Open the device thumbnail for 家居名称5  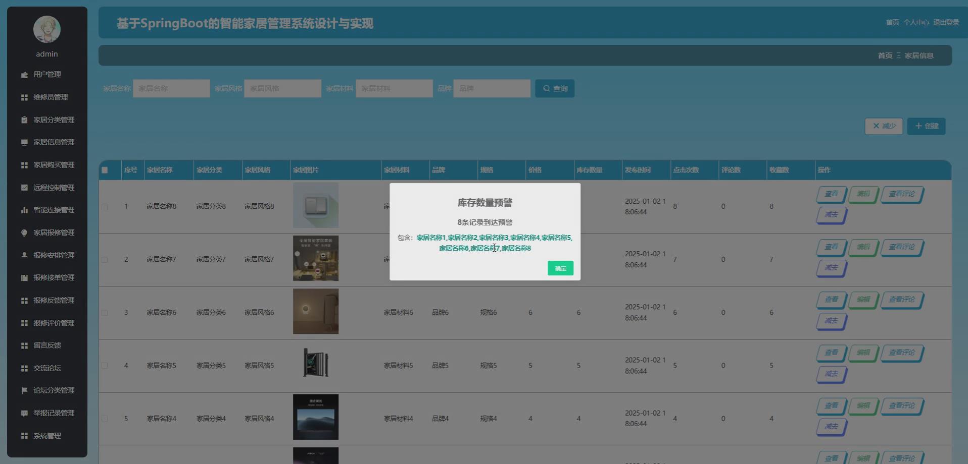[316, 363]
